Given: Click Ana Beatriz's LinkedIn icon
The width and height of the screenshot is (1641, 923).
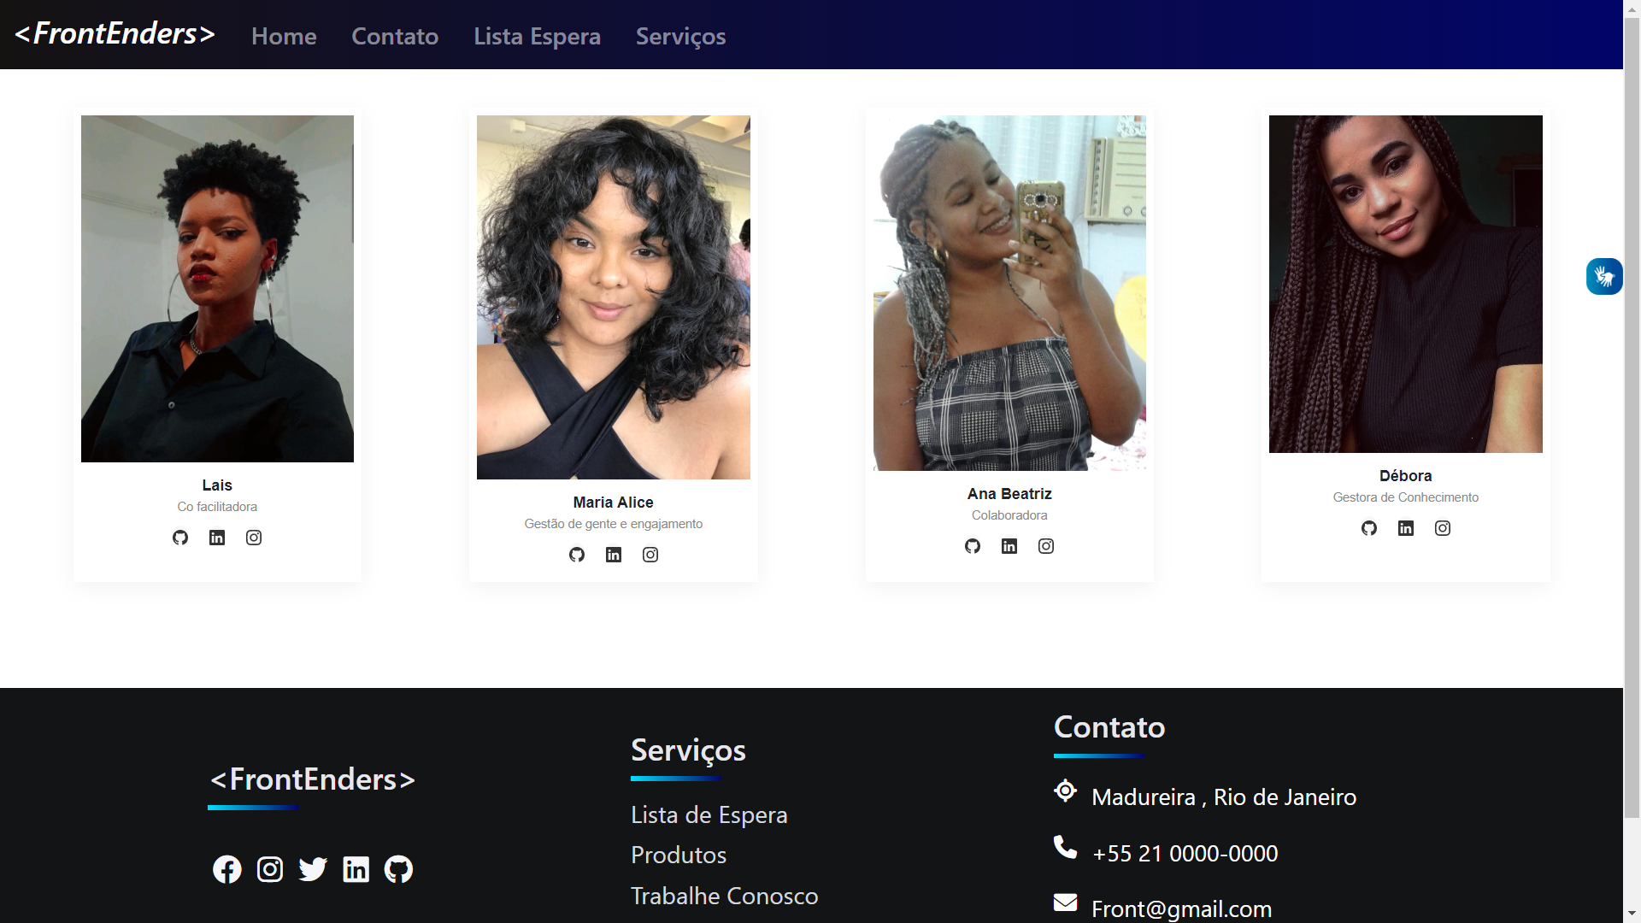Looking at the screenshot, I should point(1009,546).
